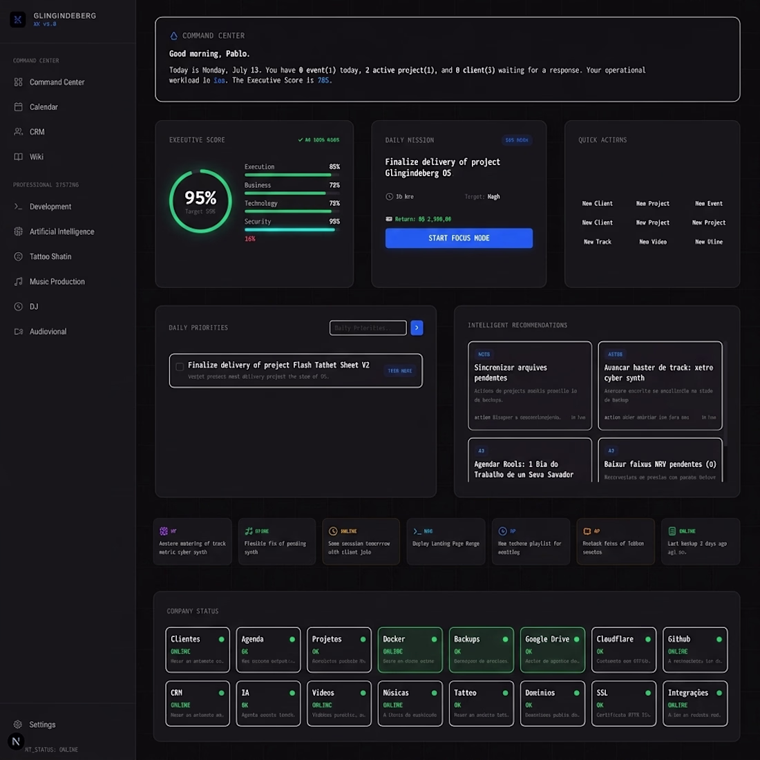Open the SSL status card
Screen dimensions: 760x760
(624, 703)
